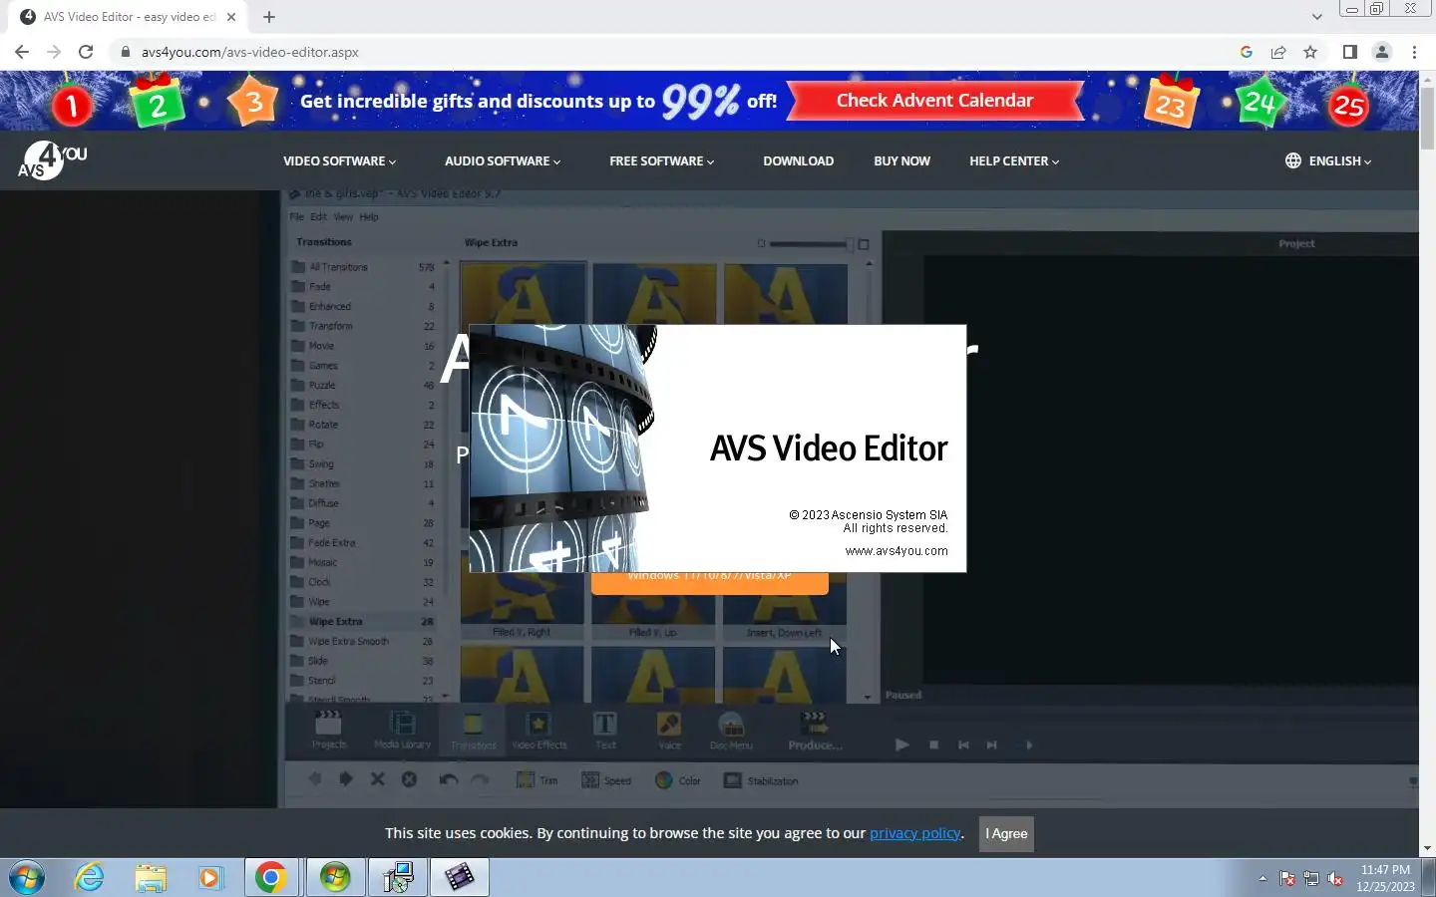Open Windows Explorer from the taskbar

(x=151, y=877)
